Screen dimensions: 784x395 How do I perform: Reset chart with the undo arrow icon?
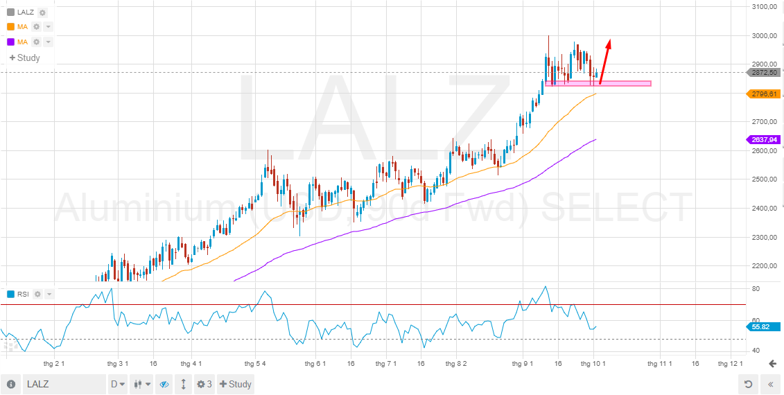click(x=748, y=385)
